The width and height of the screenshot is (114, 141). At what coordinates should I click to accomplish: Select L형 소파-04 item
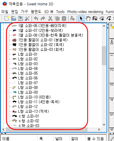click(x=28, y=68)
